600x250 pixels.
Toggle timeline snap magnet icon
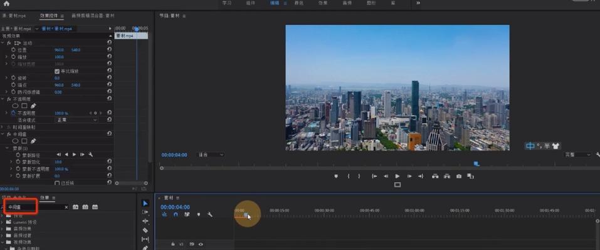click(x=176, y=214)
